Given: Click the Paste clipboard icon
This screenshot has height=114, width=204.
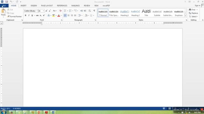Looking at the screenshot, I should (4, 11).
